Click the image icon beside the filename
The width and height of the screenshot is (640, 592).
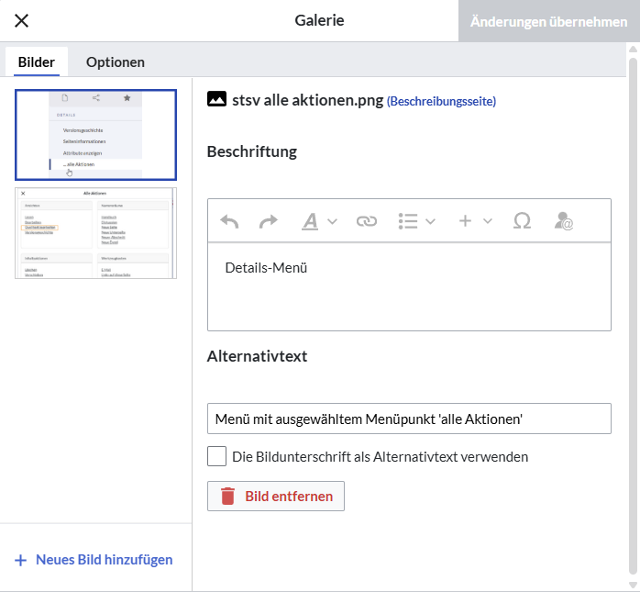(x=217, y=99)
